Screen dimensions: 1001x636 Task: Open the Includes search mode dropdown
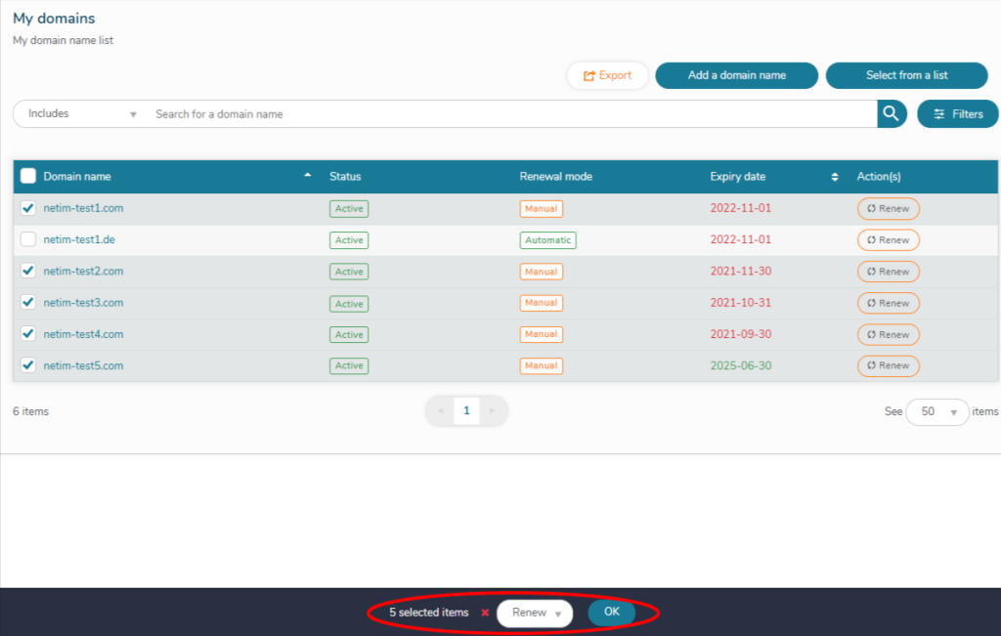click(82, 114)
